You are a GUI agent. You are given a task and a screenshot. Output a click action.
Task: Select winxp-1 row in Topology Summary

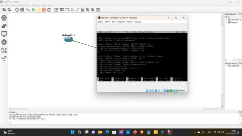[x=233, y=23]
